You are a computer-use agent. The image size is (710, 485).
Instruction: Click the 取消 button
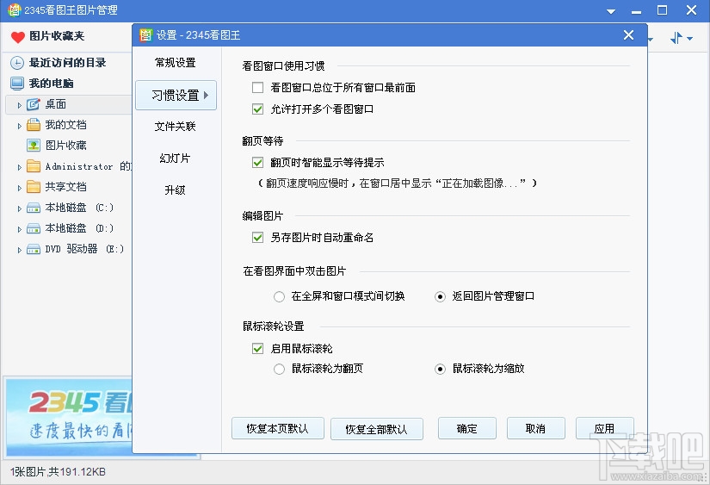click(535, 428)
